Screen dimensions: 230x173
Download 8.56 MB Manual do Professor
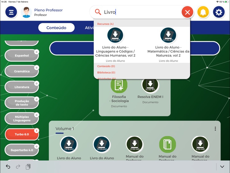click(200, 144)
